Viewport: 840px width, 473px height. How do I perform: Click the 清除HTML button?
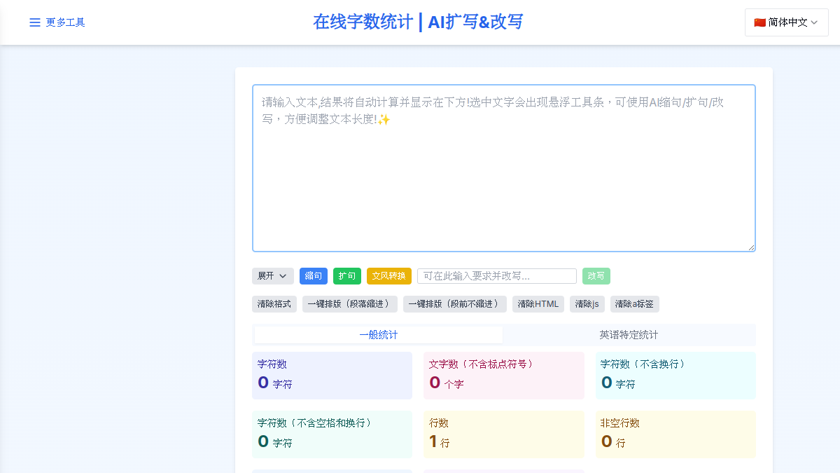[538, 304]
